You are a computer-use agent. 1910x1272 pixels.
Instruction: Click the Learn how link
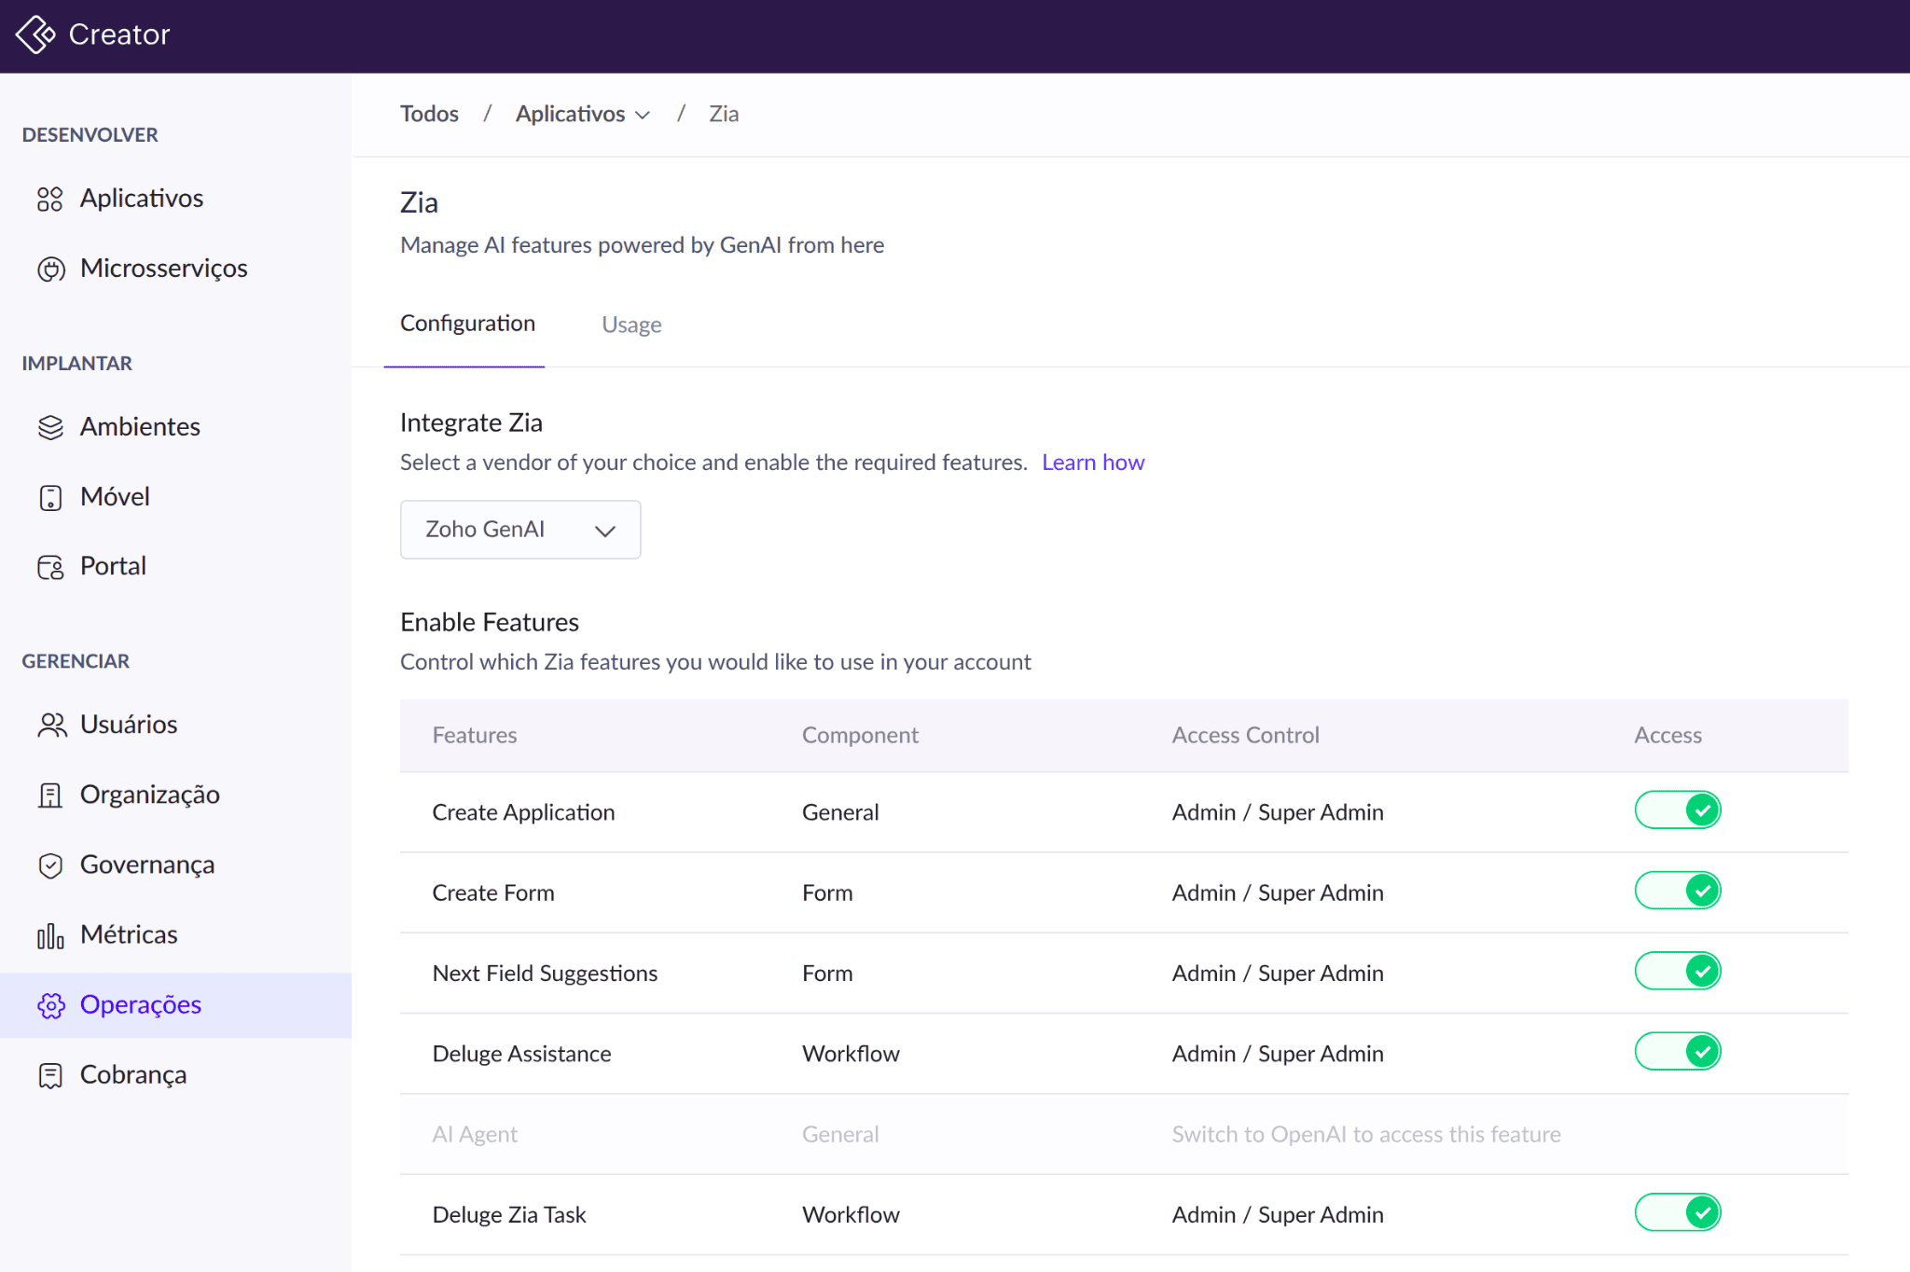click(1092, 463)
